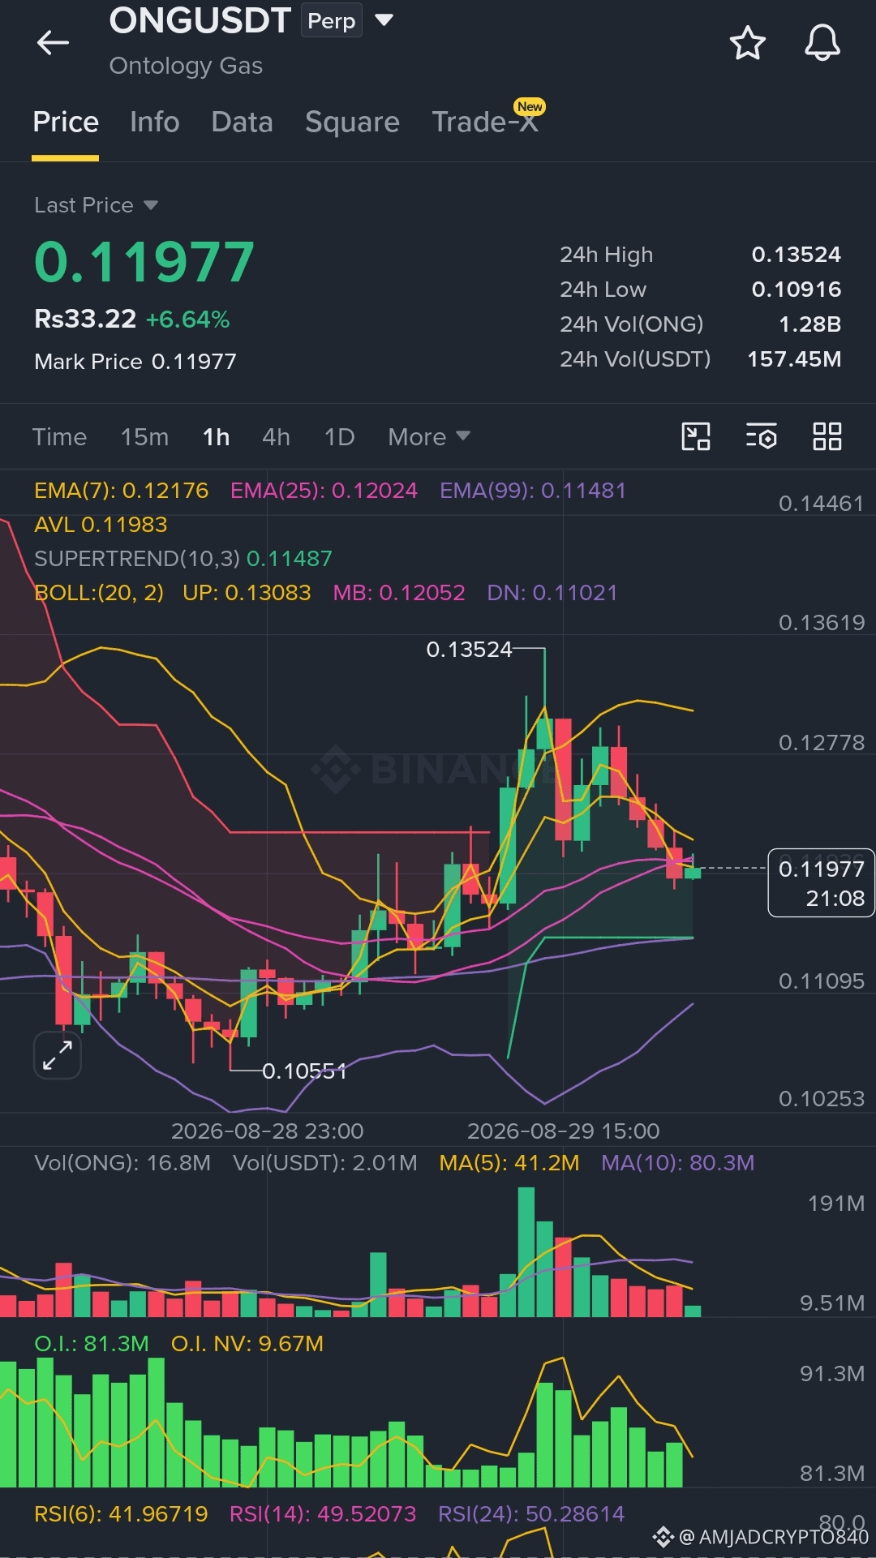The width and height of the screenshot is (876, 1558).
Task: Tap the O.I. 81.3M open interest label
Action: point(92,1344)
